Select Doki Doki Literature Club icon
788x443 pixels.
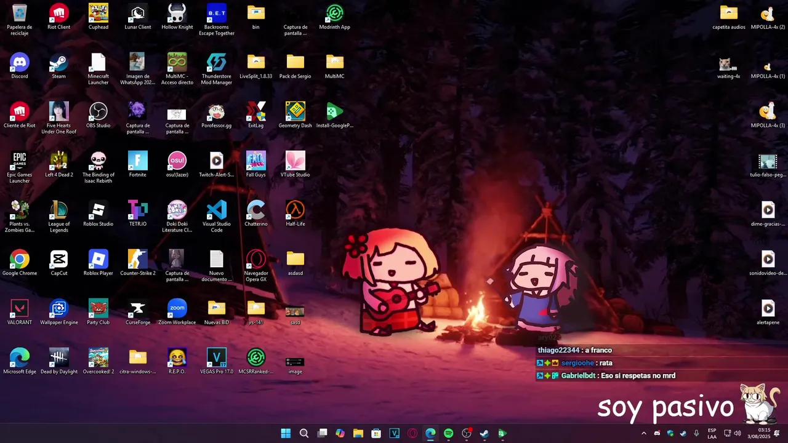click(177, 217)
